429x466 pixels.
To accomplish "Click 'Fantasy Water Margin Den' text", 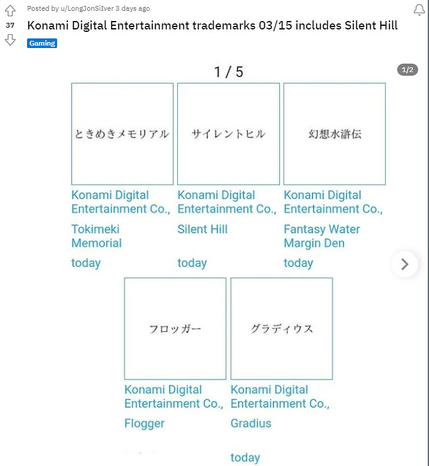I will click(321, 236).
